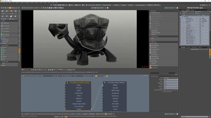The height and width of the screenshot is (118, 211).
Task: Click the Include Object Mode row on the Curvature node
Action: (x=79, y=104)
